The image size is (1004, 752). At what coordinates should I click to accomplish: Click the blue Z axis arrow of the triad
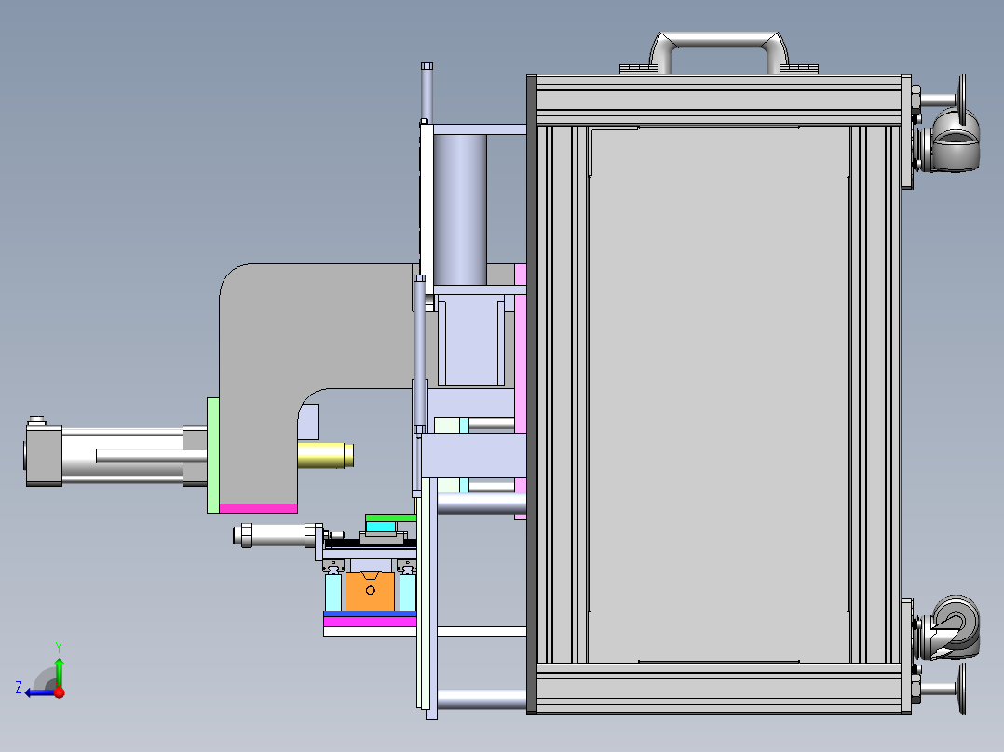38,692
